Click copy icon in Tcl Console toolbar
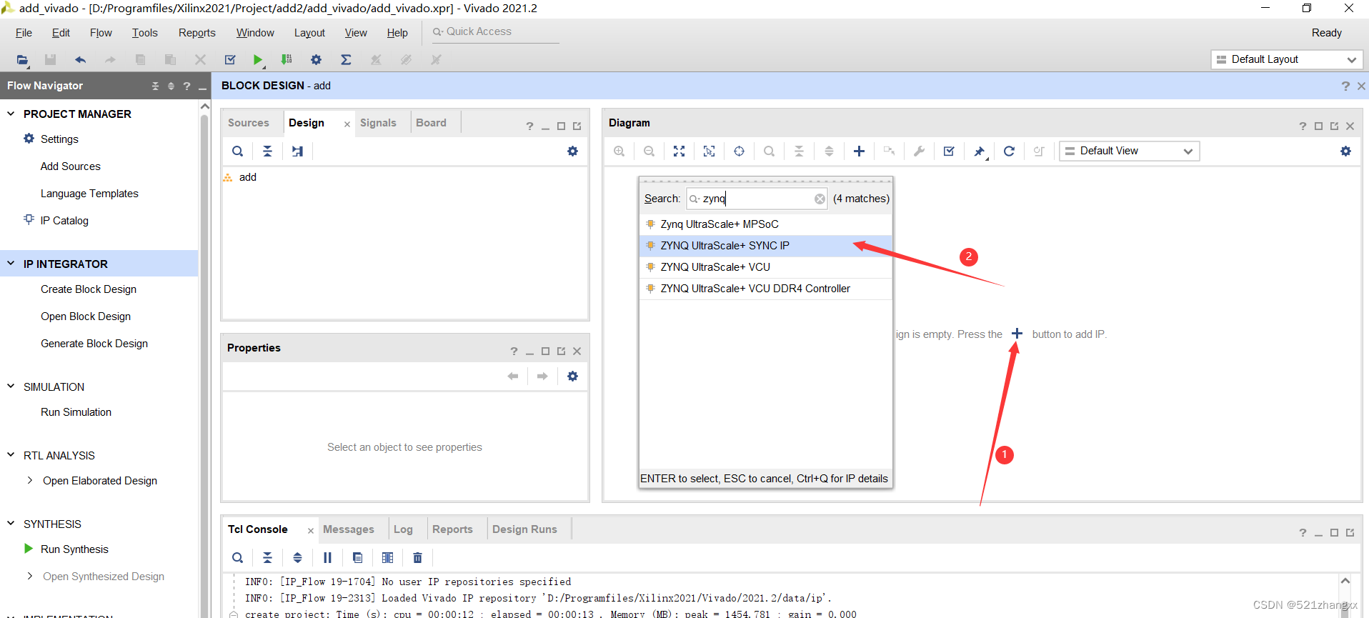This screenshot has width=1369, height=618. 357,558
